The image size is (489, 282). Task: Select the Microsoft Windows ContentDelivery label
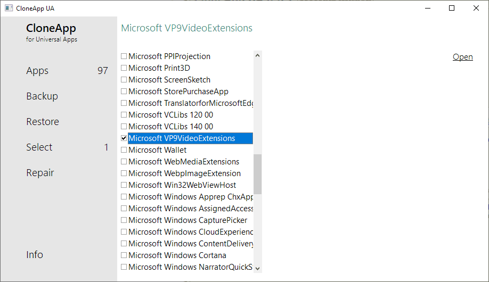(x=191, y=243)
